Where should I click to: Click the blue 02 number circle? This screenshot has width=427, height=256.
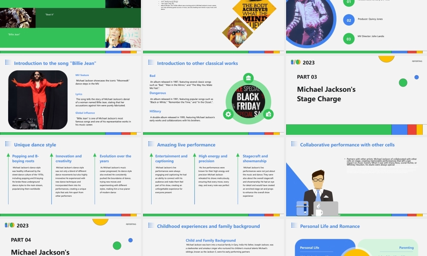click(349, 20)
